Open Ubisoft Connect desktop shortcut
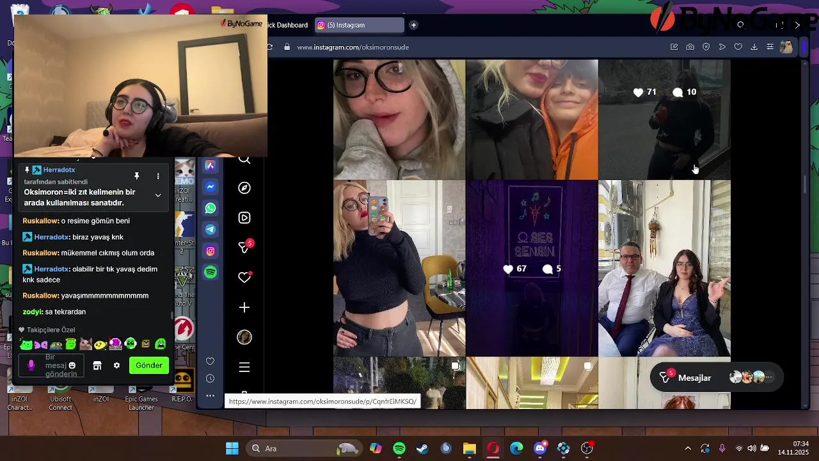Screen dimensions: 819x461 (x=61, y=398)
